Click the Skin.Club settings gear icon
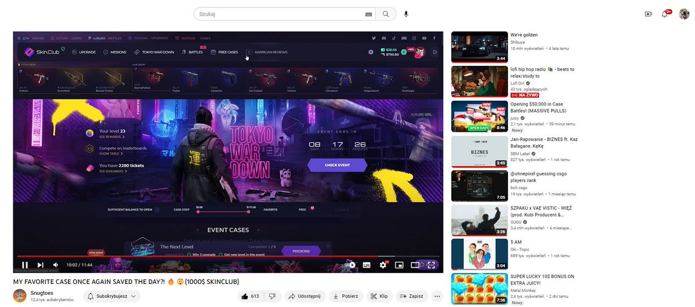This screenshot has height=307, width=695. [x=371, y=52]
